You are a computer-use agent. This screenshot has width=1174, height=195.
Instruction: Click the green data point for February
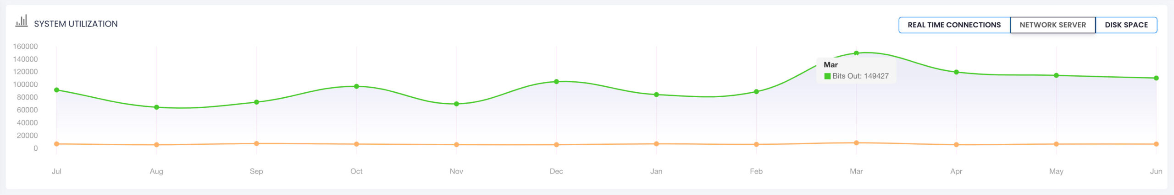[x=756, y=92]
